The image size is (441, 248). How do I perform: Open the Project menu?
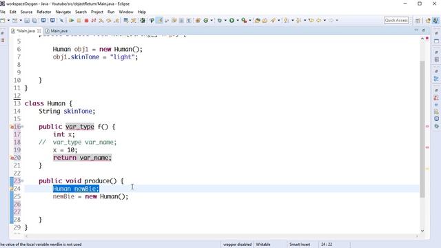coord(97,12)
